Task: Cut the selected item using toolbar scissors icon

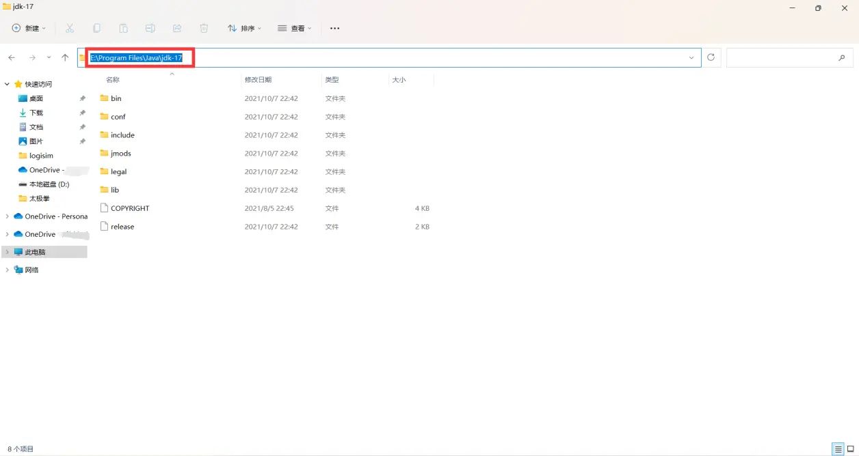Action: click(70, 28)
